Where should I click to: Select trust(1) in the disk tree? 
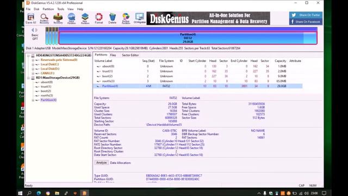point(46,87)
